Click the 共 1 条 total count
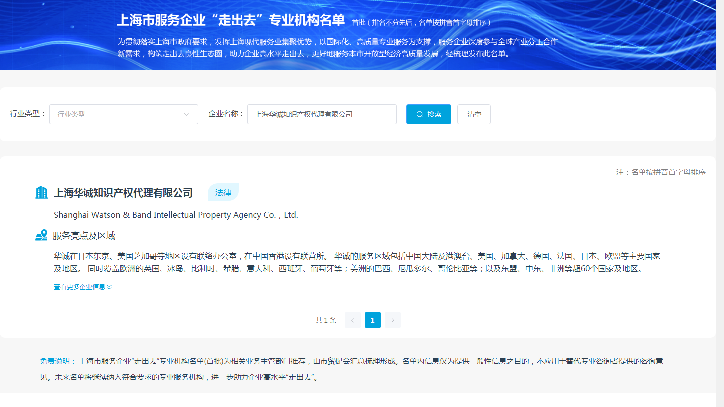724x407 pixels. [326, 320]
